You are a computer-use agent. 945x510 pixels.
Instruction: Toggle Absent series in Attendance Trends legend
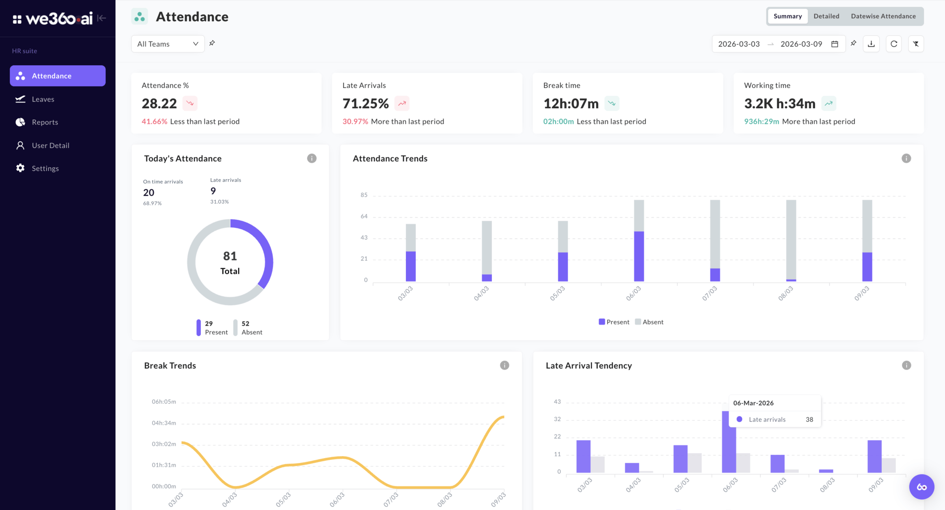(649, 322)
